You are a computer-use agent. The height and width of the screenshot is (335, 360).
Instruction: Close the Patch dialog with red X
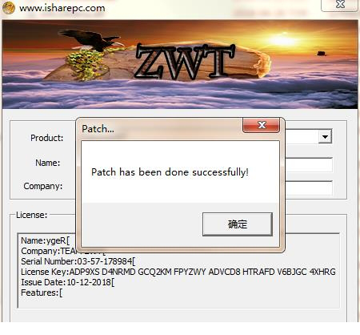tap(262, 125)
